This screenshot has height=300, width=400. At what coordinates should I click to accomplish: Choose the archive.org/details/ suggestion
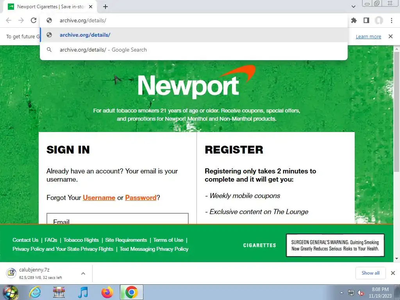194,35
